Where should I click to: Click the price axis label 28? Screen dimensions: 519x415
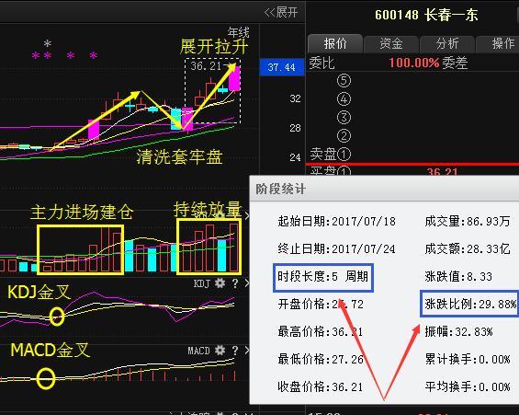click(295, 128)
